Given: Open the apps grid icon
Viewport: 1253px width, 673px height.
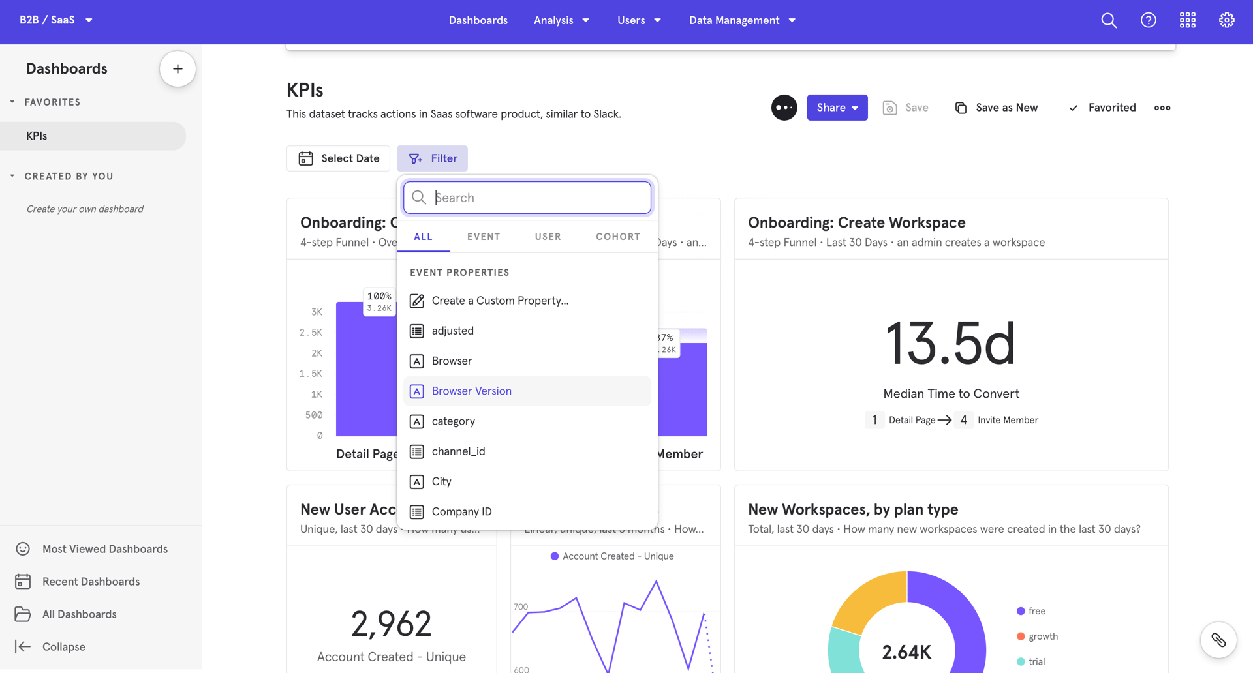Looking at the screenshot, I should [x=1187, y=20].
